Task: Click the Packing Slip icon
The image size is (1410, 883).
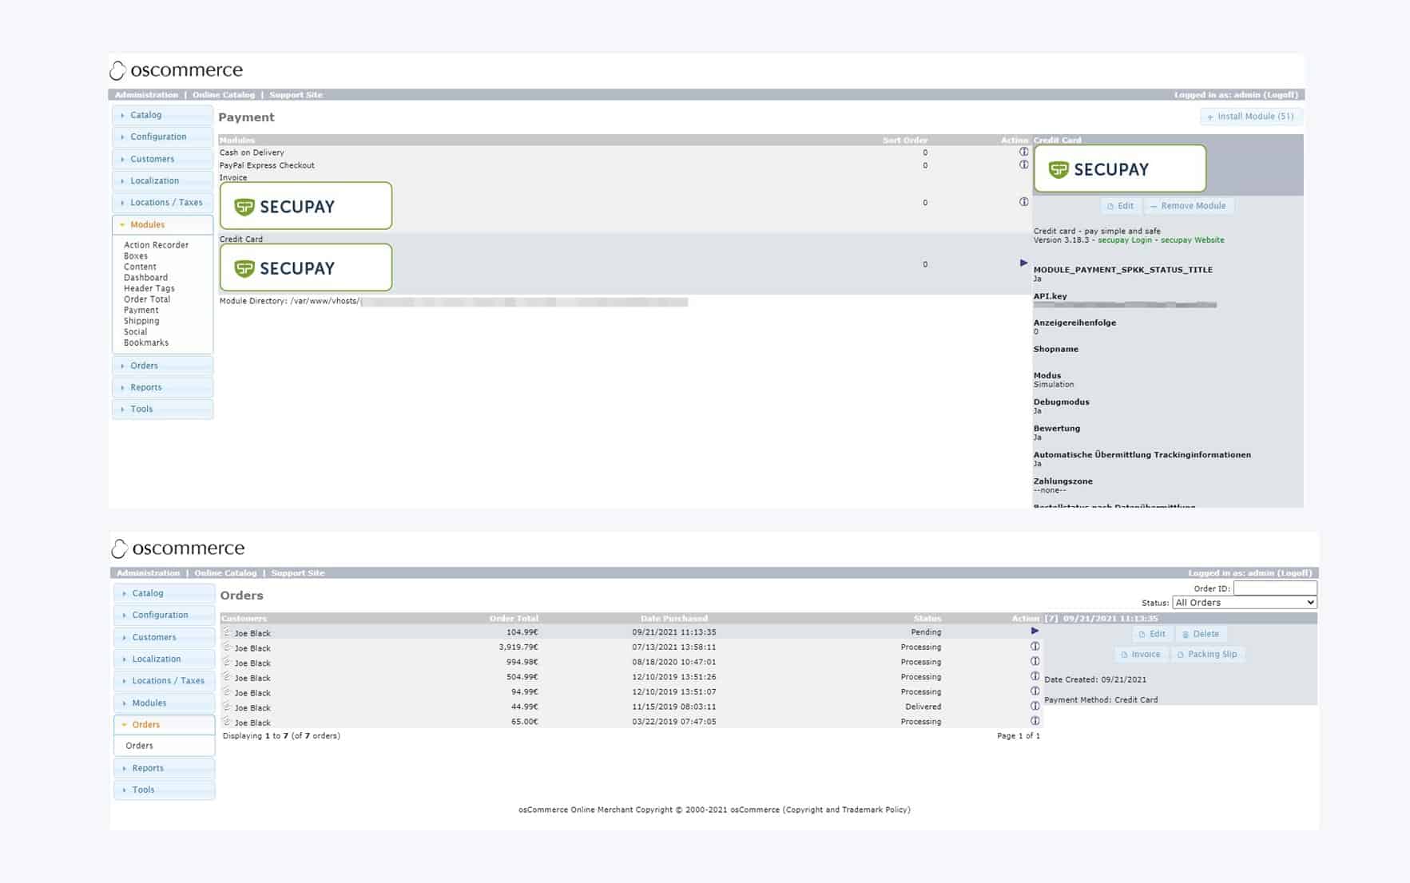Action: click(1209, 654)
